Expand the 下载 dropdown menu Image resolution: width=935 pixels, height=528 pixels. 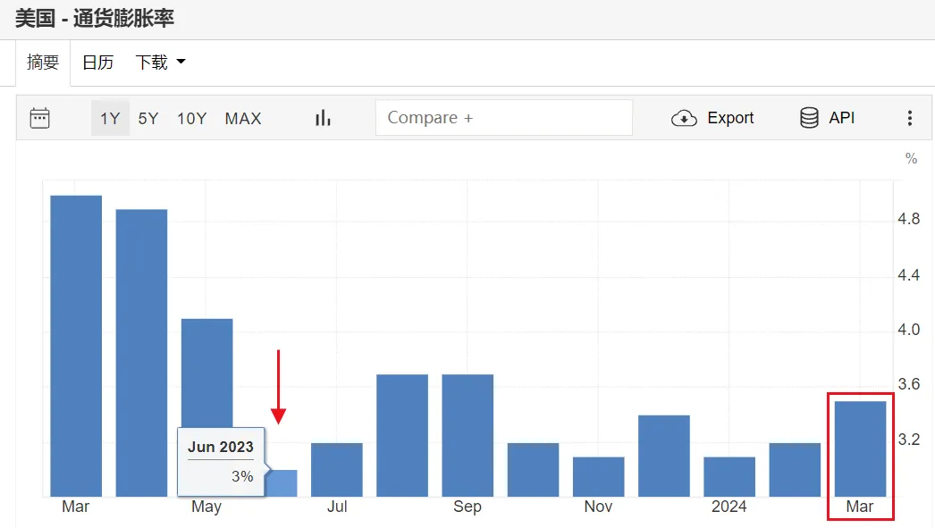(x=160, y=63)
